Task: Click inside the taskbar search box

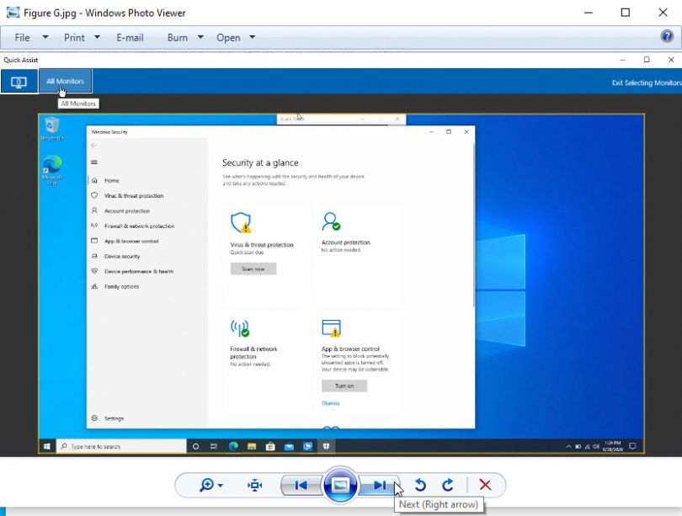Action: [118, 446]
